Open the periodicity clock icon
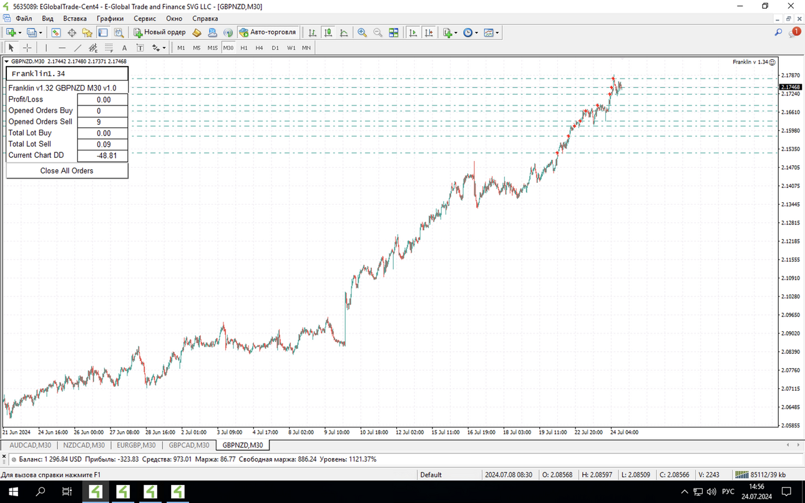805x503 pixels. tap(468, 32)
